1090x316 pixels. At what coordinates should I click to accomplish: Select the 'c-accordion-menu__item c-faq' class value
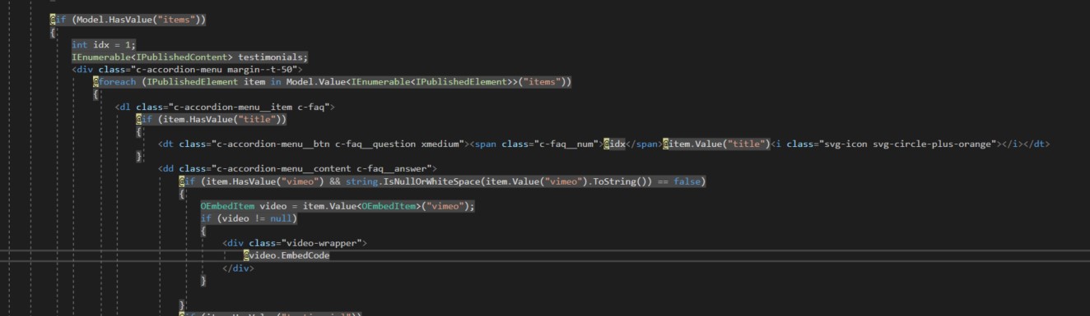pos(249,108)
